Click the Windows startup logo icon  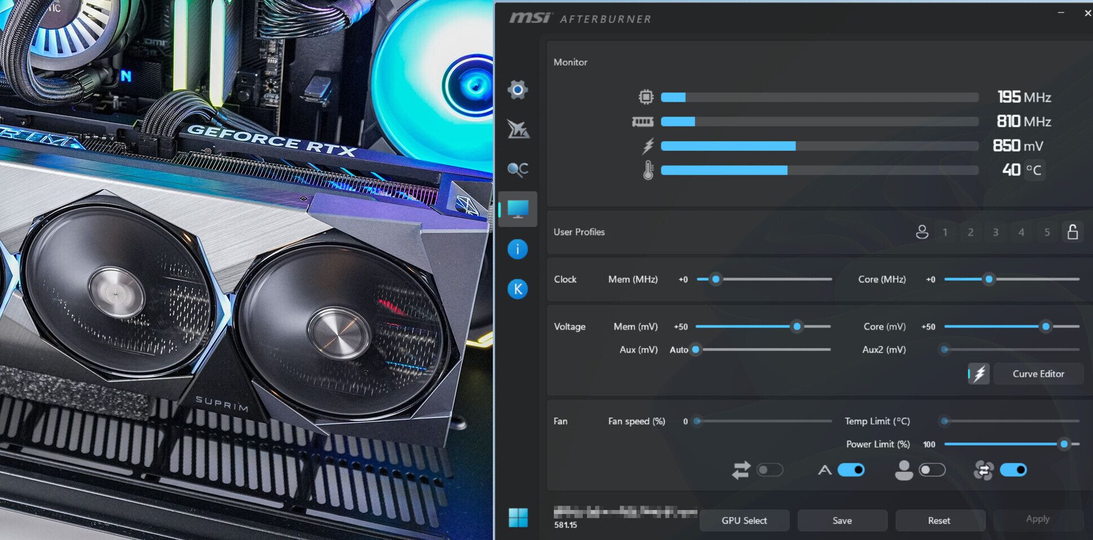coord(518,517)
